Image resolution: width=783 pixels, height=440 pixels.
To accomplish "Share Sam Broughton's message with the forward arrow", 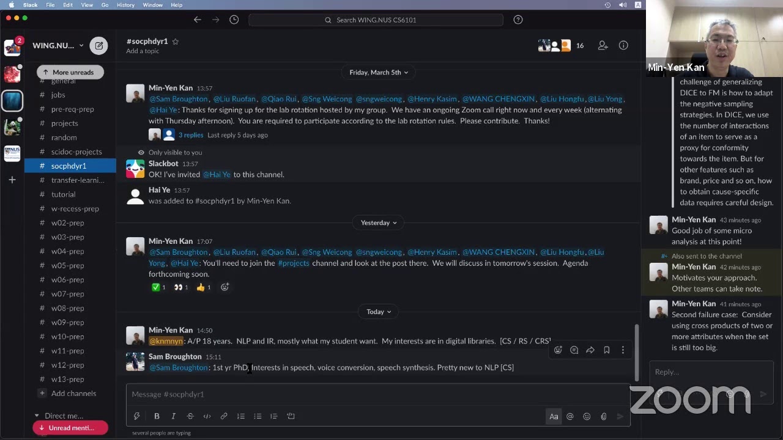I will 590,350.
